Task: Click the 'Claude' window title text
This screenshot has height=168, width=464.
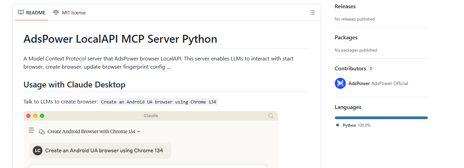Action: point(151,116)
